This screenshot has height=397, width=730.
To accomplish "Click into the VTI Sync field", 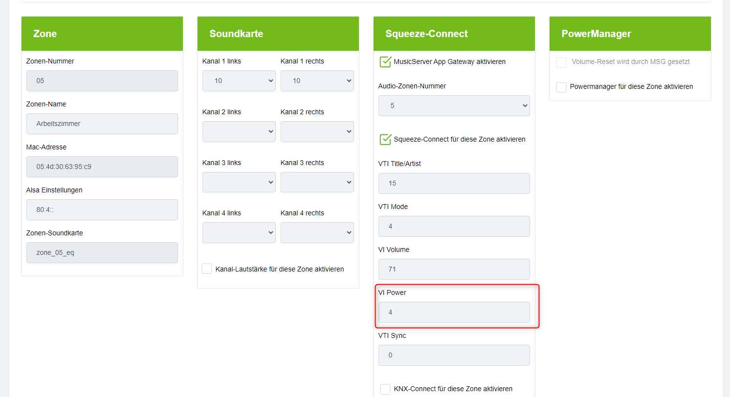I will [x=454, y=355].
